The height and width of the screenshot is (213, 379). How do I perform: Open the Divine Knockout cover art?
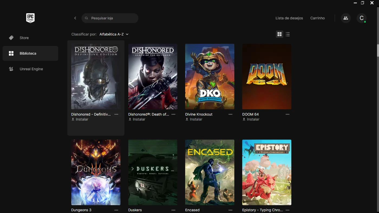click(x=210, y=76)
